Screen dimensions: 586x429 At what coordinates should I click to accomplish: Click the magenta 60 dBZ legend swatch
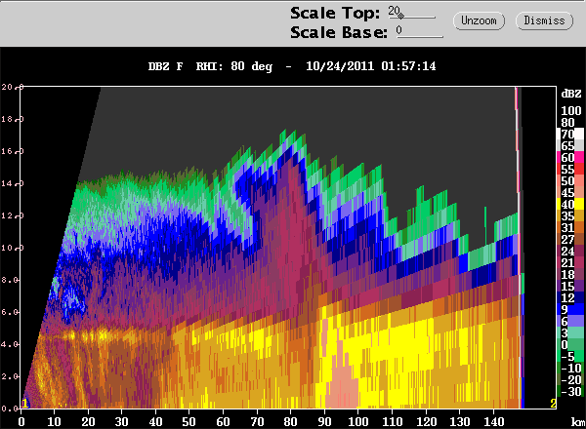[x=566, y=157]
